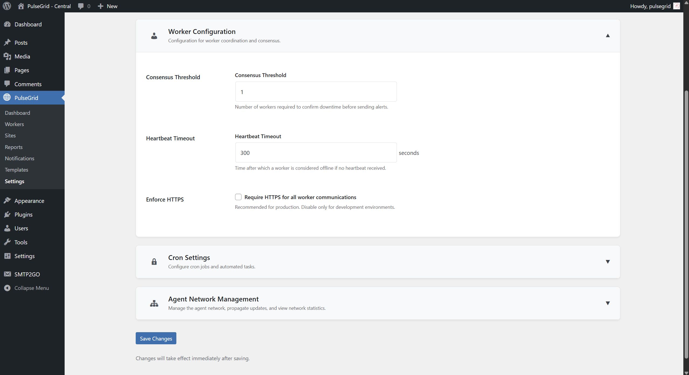The height and width of the screenshot is (375, 689).
Task: Enable Require HTTPS for worker communications checkbox
Action: [x=238, y=197]
